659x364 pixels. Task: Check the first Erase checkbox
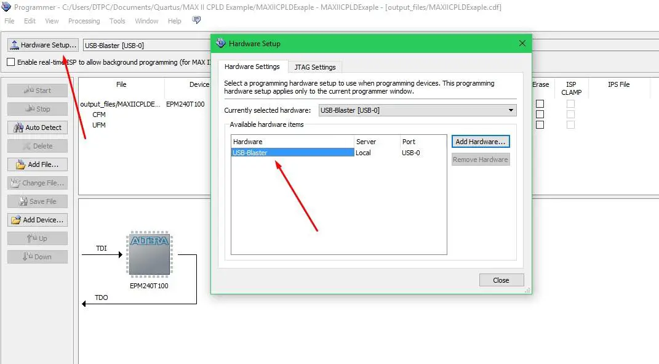[x=540, y=103]
